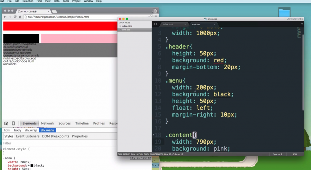Click the browser back arrow
Image resolution: width=311 pixels, height=170 pixels.
[x=5, y=17]
